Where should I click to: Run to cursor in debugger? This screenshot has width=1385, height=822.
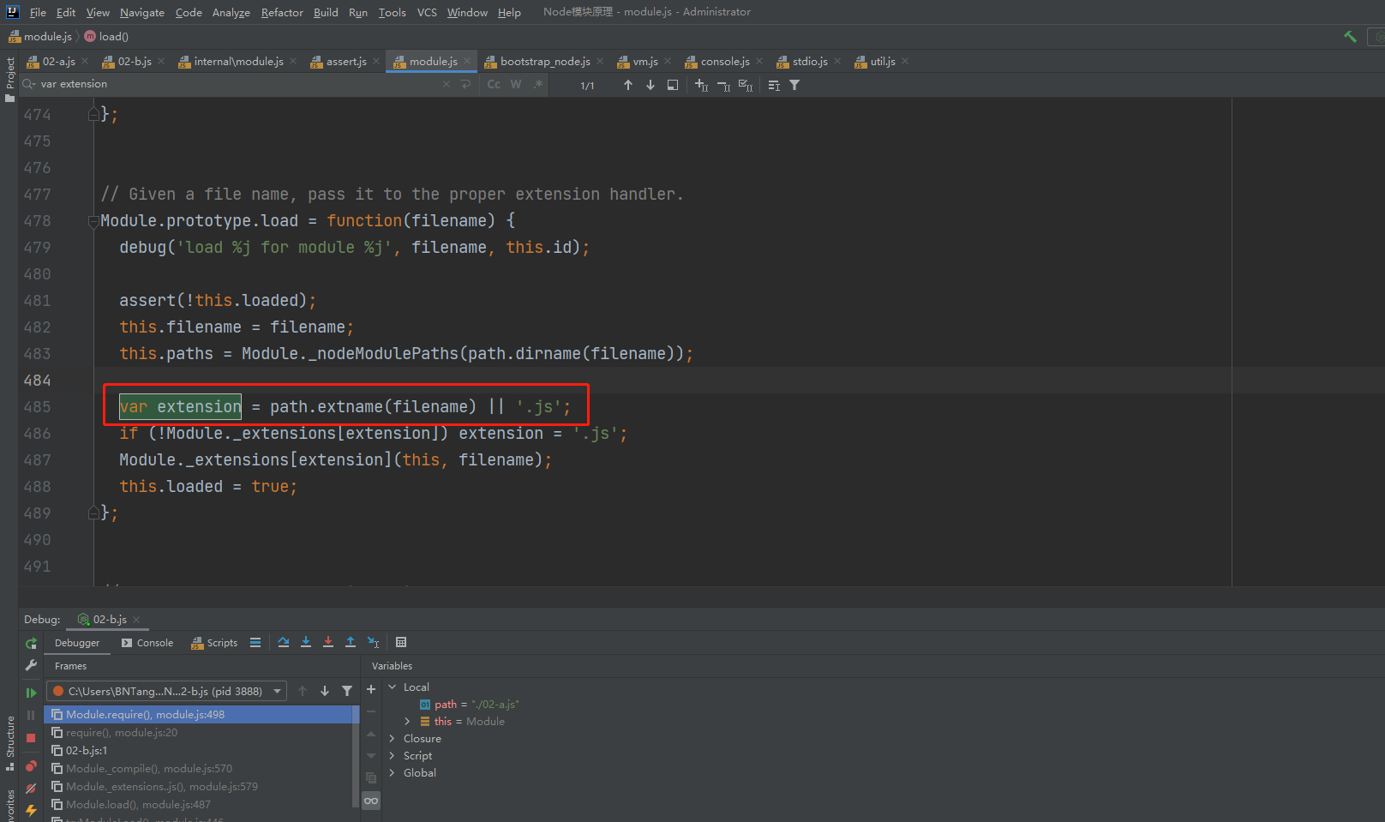[374, 642]
